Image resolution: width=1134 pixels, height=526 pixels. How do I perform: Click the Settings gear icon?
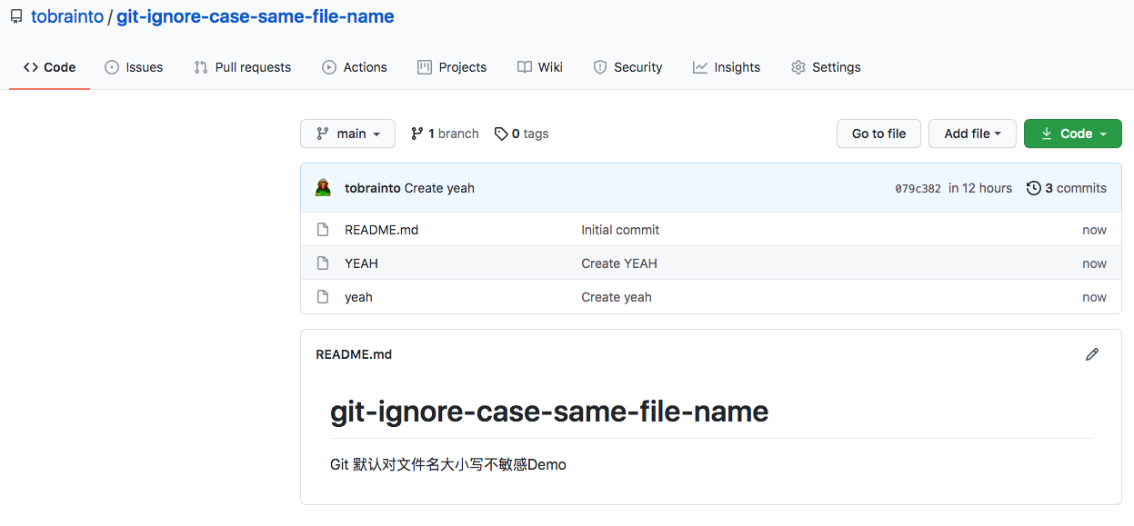click(x=798, y=67)
